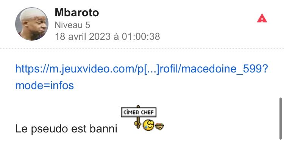Open Mbaroto's profile avatar picture
284x159 pixels.
click(x=32, y=24)
